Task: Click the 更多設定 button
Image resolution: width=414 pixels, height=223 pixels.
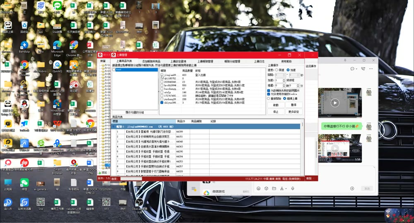Action: coord(294,112)
